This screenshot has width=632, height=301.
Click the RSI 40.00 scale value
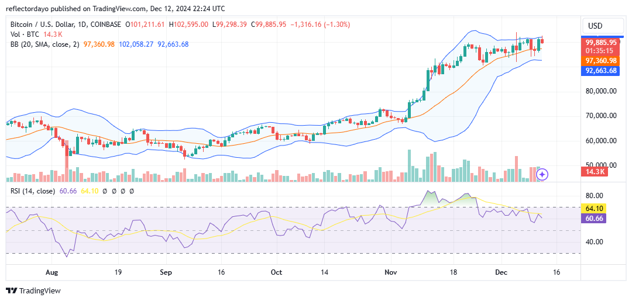click(x=594, y=241)
